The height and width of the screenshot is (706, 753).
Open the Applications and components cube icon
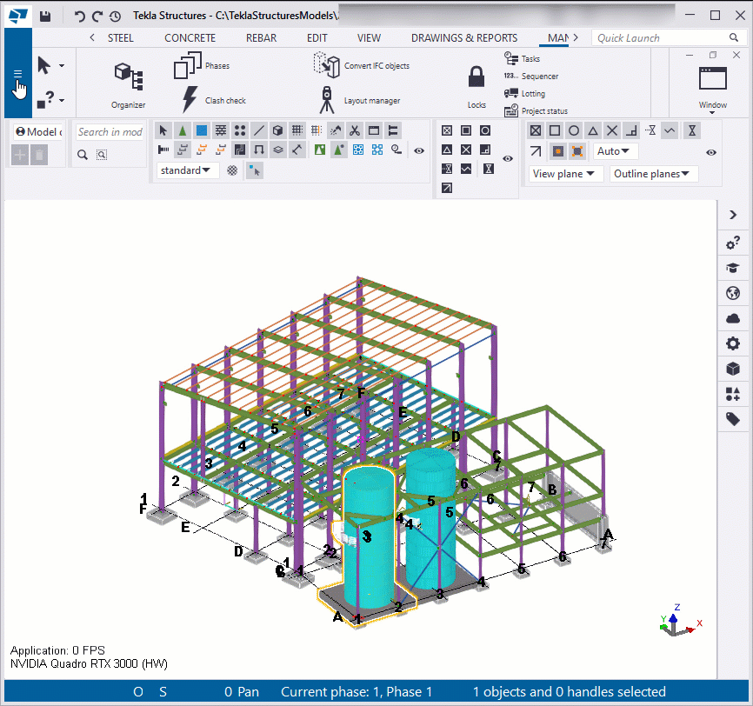[x=733, y=369]
